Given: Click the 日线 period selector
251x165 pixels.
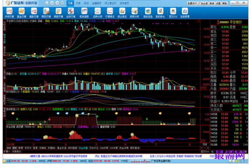Looking at the screenshot, I should click(205, 144).
